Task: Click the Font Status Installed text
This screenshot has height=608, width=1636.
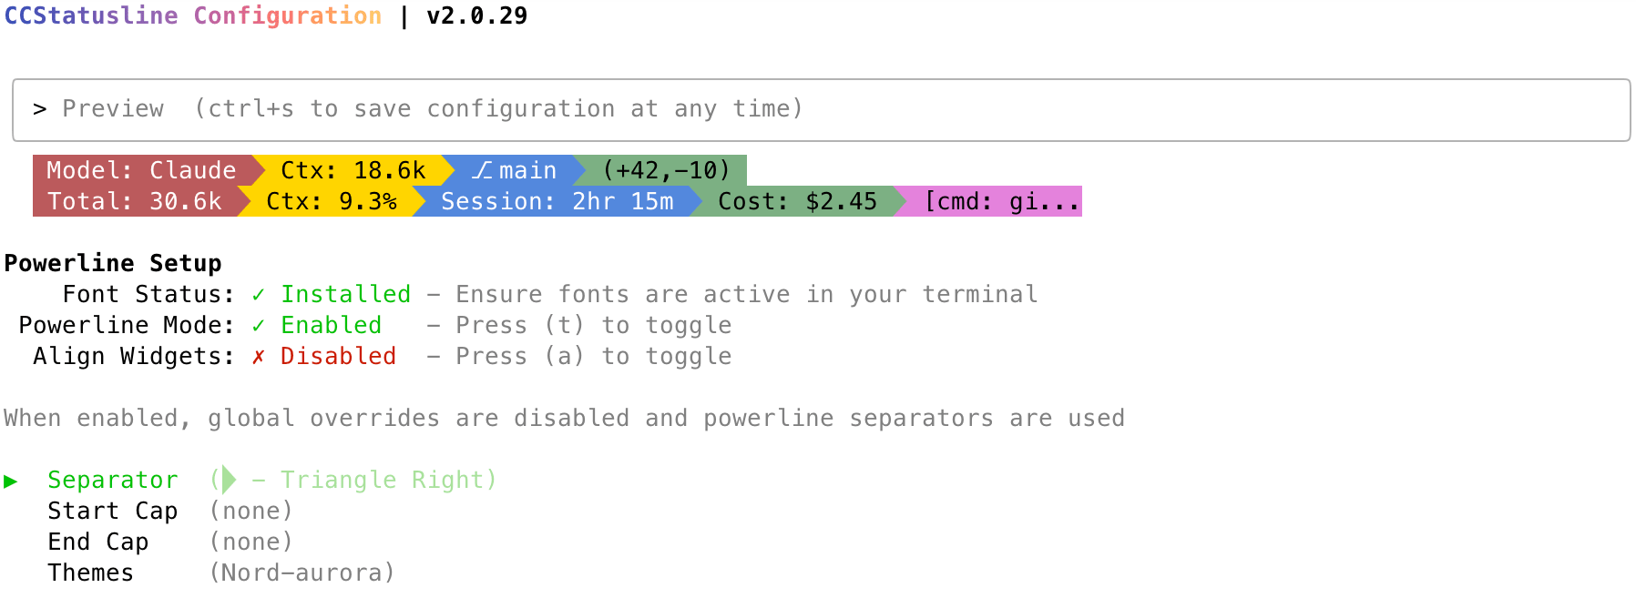Action: (x=346, y=294)
